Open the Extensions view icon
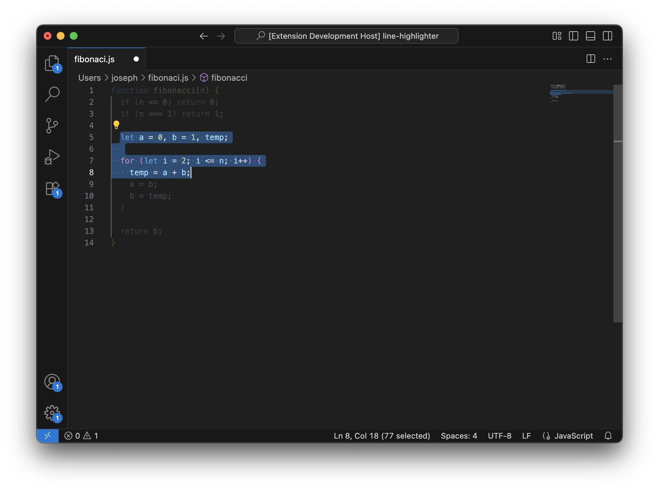This screenshot has height=491, width=659. 52,188
